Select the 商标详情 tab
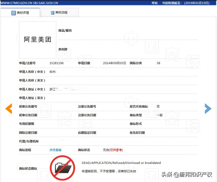Viewport: 217px width, 182px height. tap(22, 12)
